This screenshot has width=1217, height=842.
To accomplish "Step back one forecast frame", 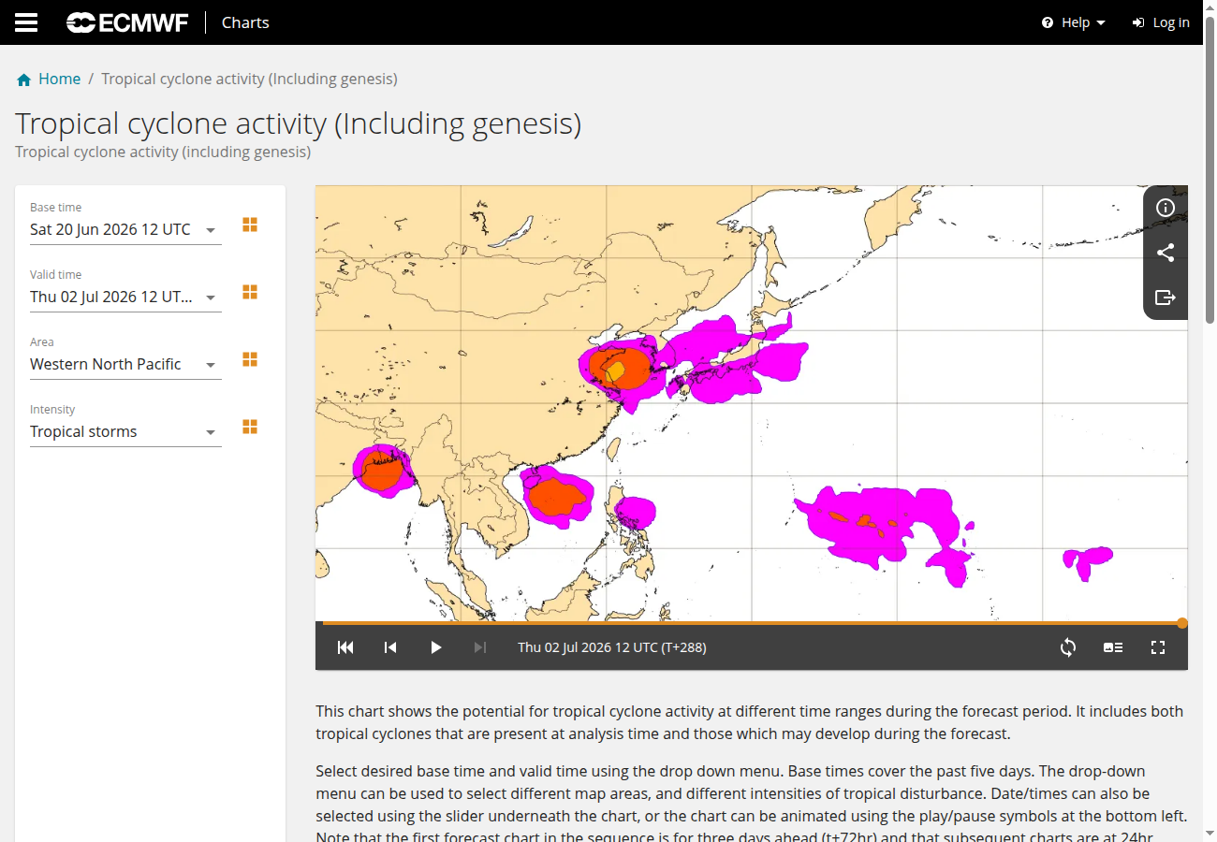I will click(390, 647).
